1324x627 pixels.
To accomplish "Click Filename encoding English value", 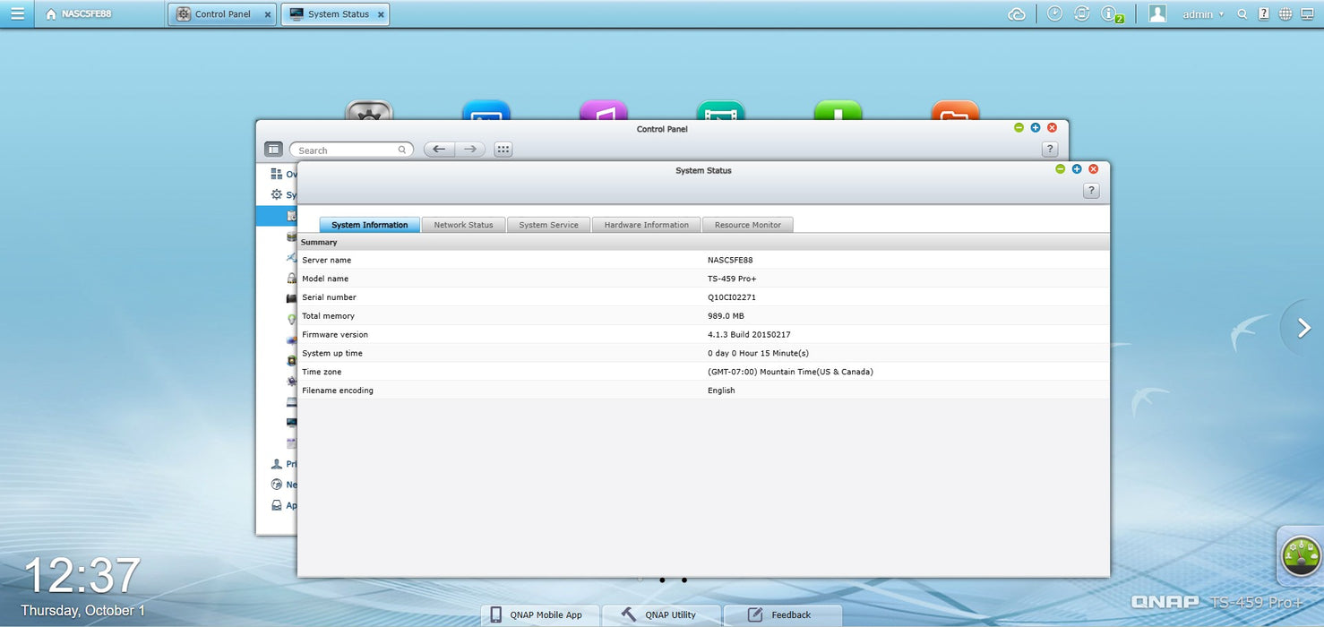I will click(x=721, y=391).
